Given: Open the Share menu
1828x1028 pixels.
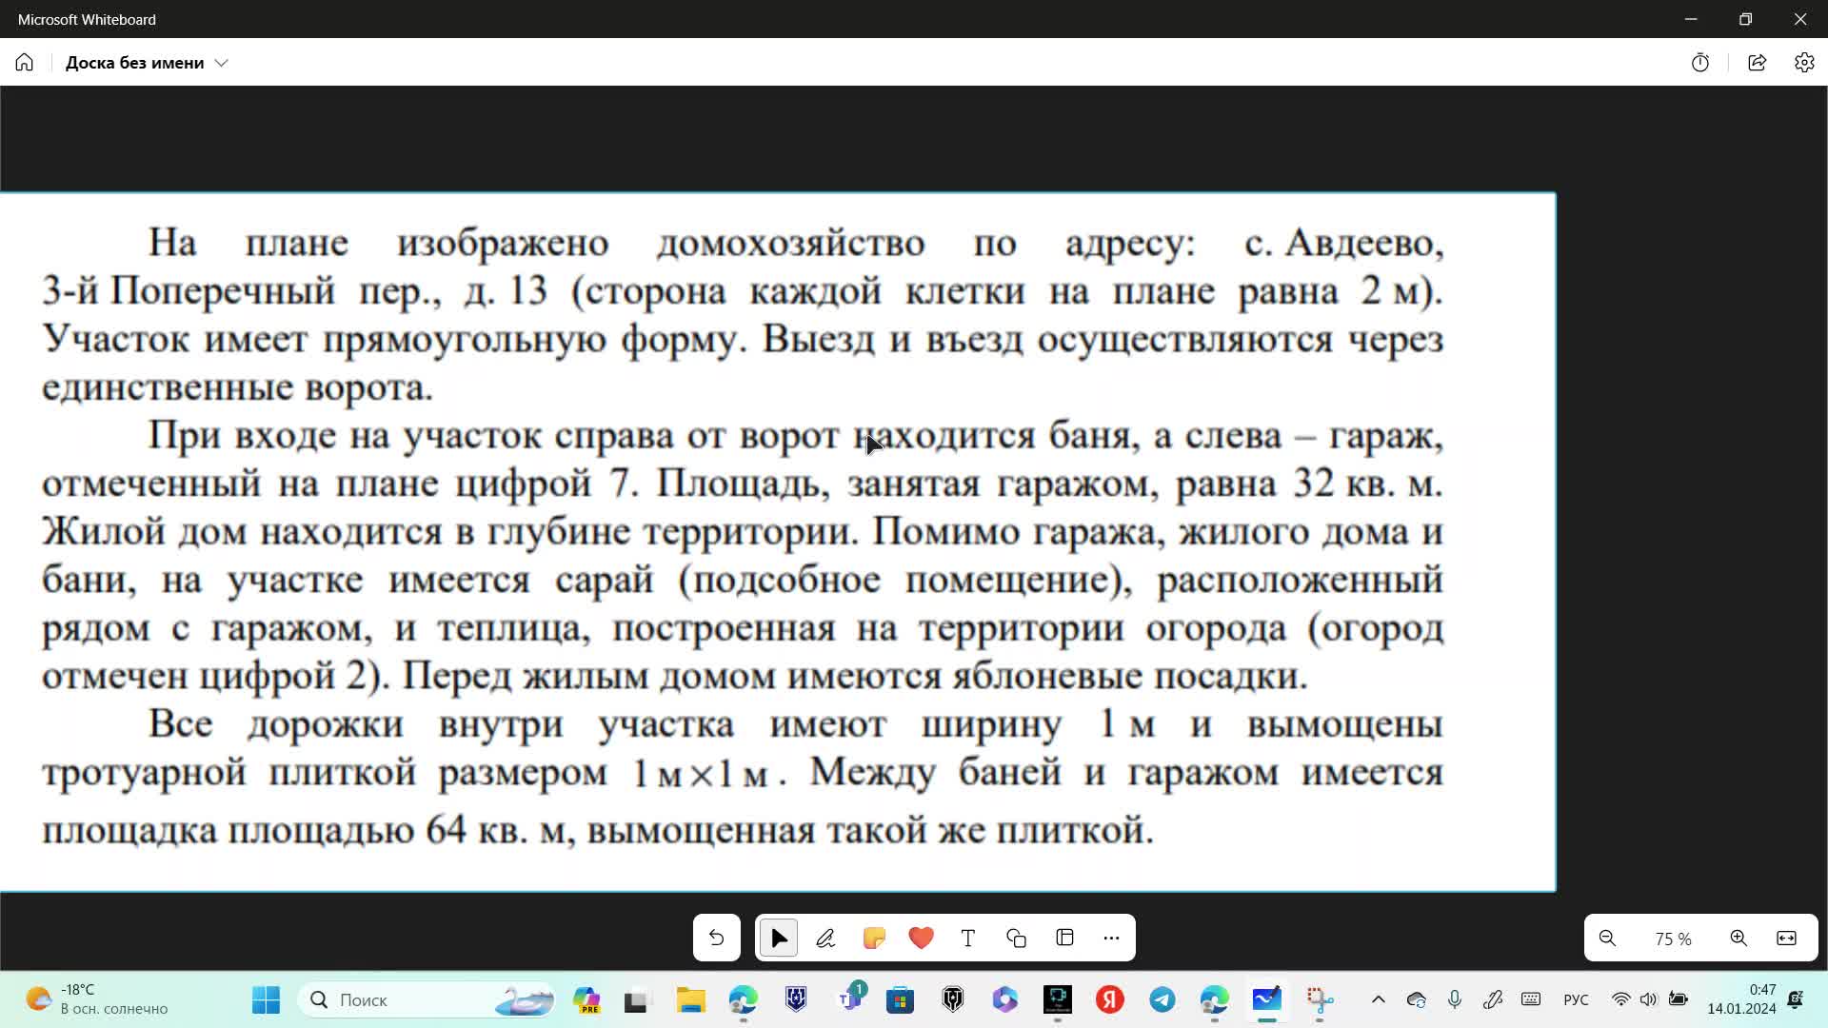Looking at the screenshot, I should coord(1757,62).
